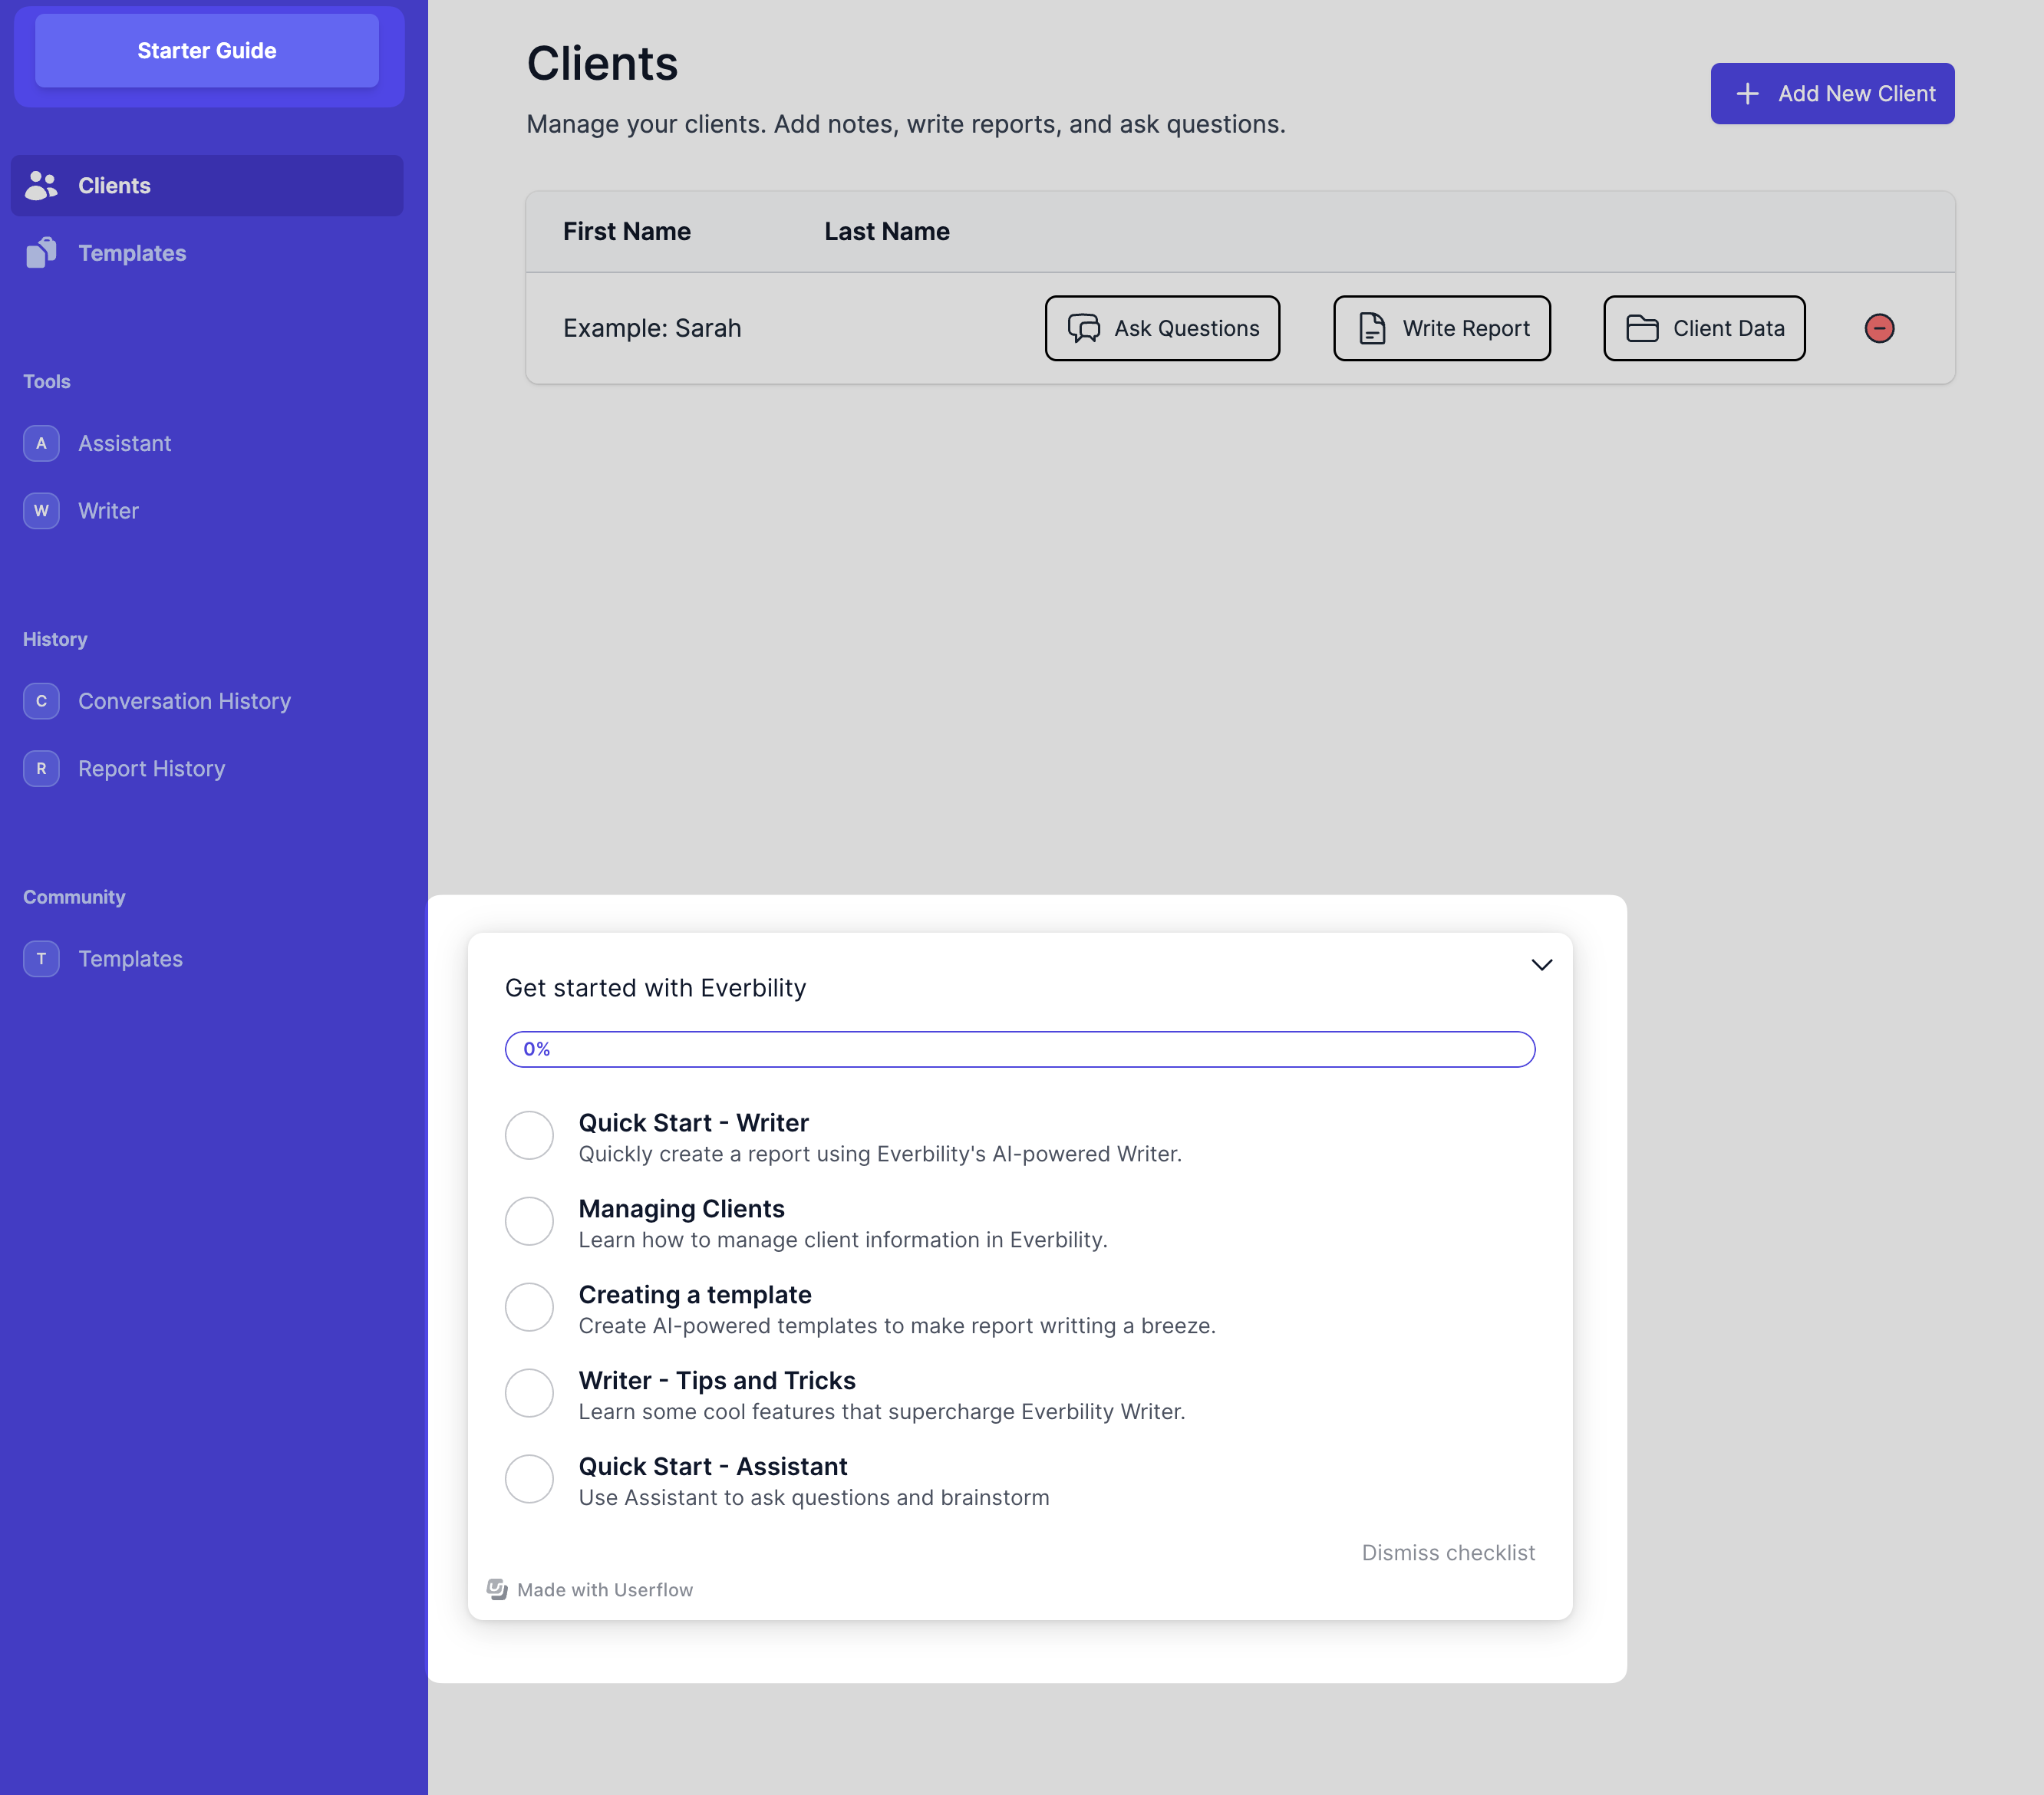Click the Community Templates 'T' badge icon

pos(41,958)
